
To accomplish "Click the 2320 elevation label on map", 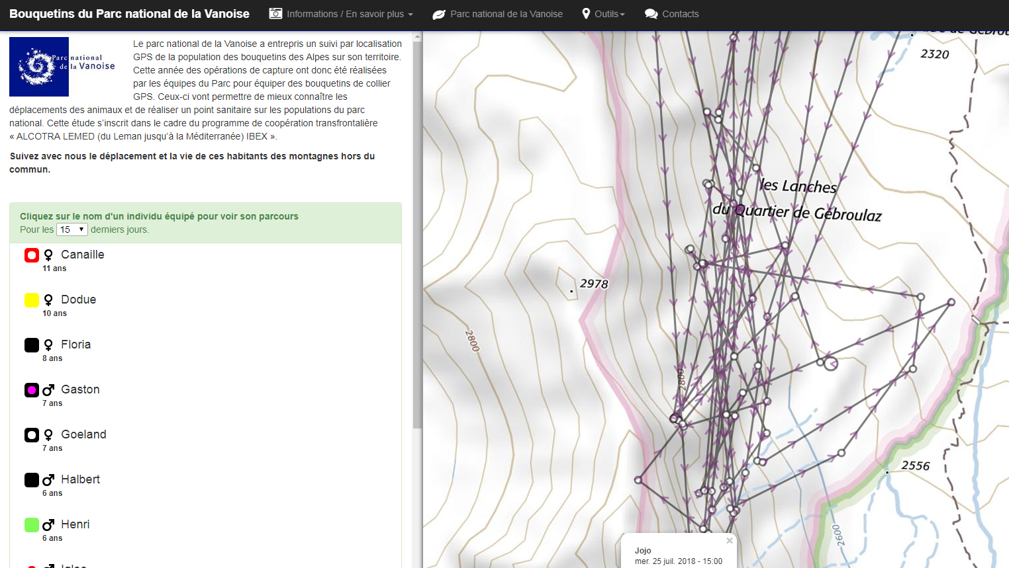I will pos(935,54).
